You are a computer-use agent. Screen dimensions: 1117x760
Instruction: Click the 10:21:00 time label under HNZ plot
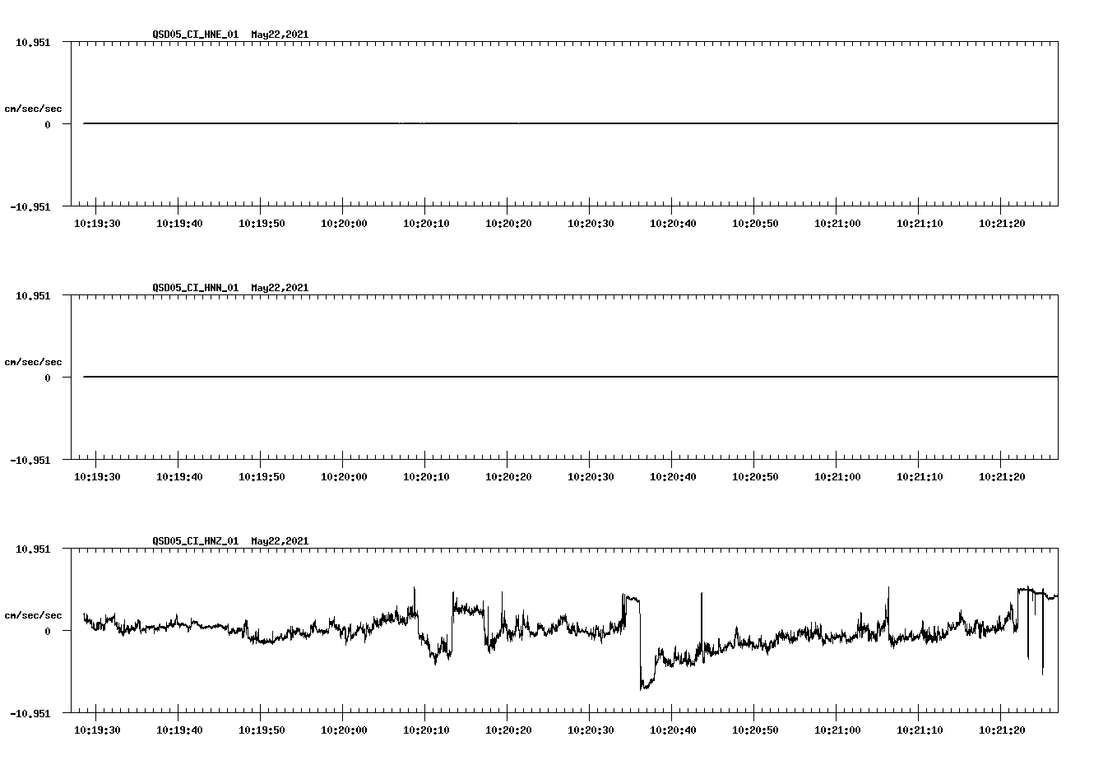(837, 730)
